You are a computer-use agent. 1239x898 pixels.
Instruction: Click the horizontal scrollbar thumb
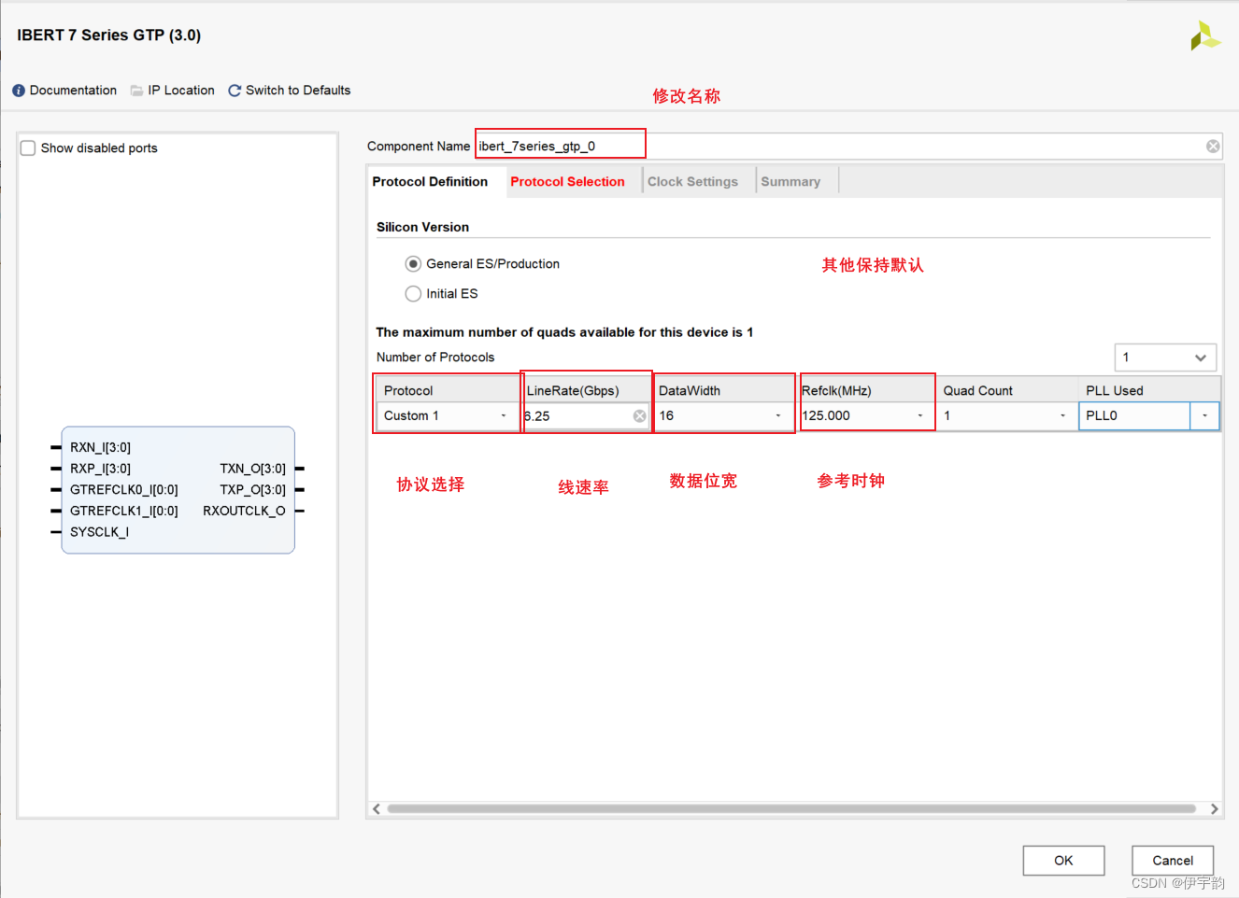(791, 809)
